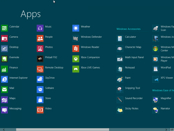Launch the Calculator icon
The width and height of the screenshot is (174, 131).
click(x=120, y=38)
